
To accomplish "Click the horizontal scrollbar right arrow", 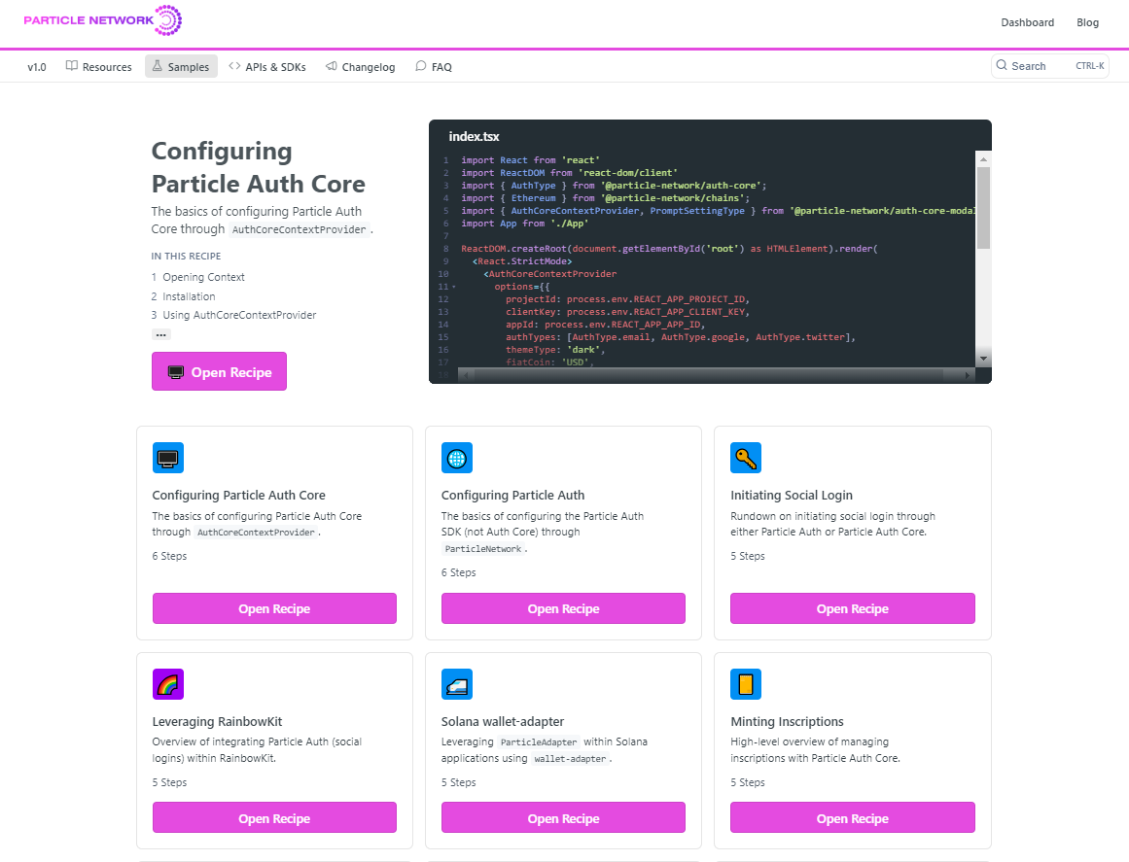I will tap(967, 375).
